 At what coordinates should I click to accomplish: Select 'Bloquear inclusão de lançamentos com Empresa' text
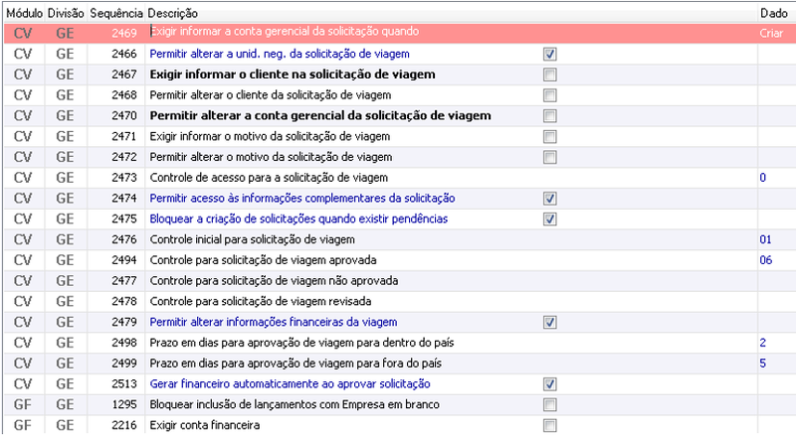(x=295, y=404)
